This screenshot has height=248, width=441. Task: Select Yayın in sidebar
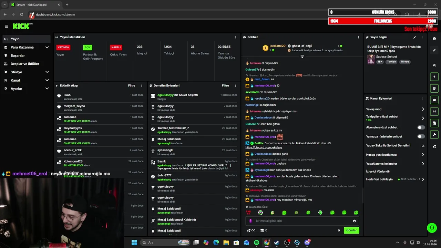coord(26,39)
